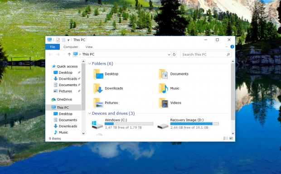The image size is (281, 174).
Task: Open the View ribbon tab
Action: 89,47
